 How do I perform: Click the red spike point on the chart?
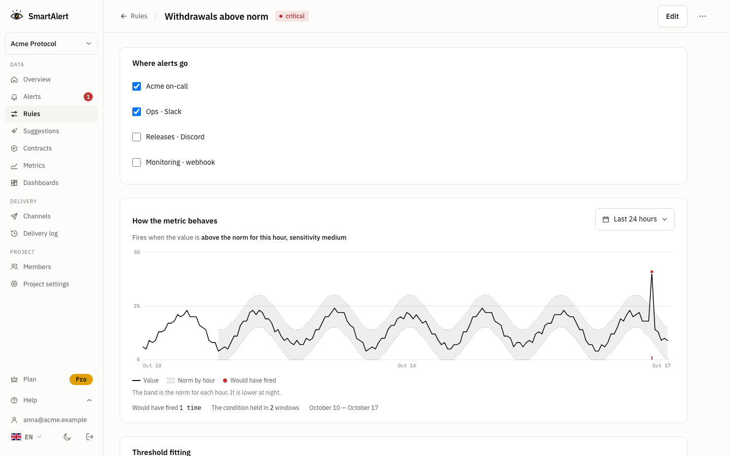point(652,272)
